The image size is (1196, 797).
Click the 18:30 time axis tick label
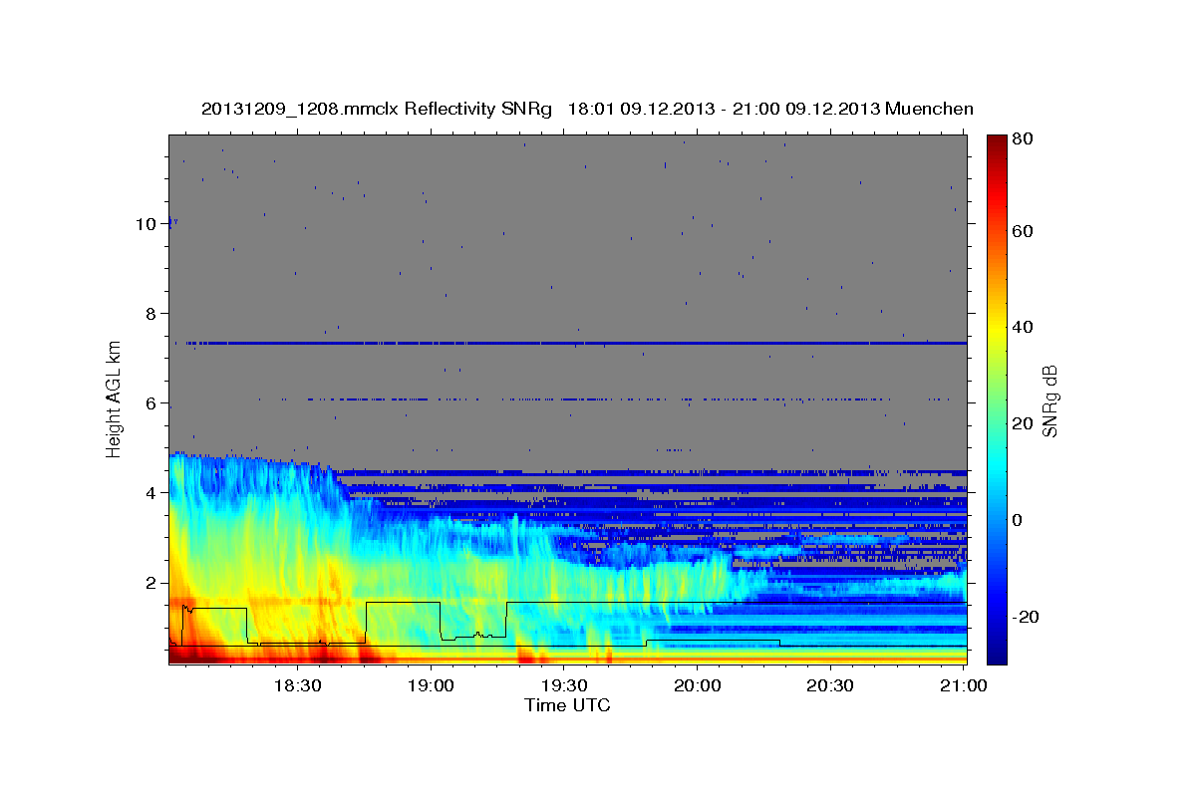(297, 686)
